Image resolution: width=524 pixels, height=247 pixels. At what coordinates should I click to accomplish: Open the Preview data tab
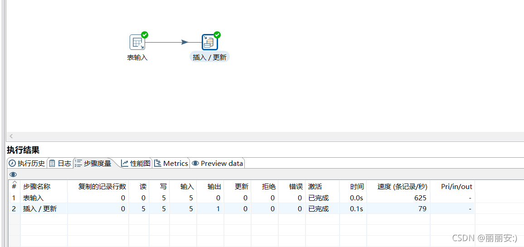click(x=218, y=164)
